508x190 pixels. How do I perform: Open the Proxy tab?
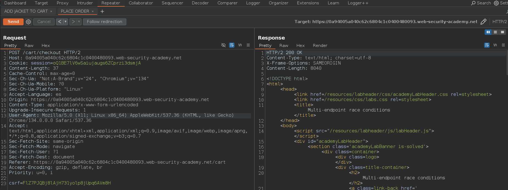coord(63,3)
